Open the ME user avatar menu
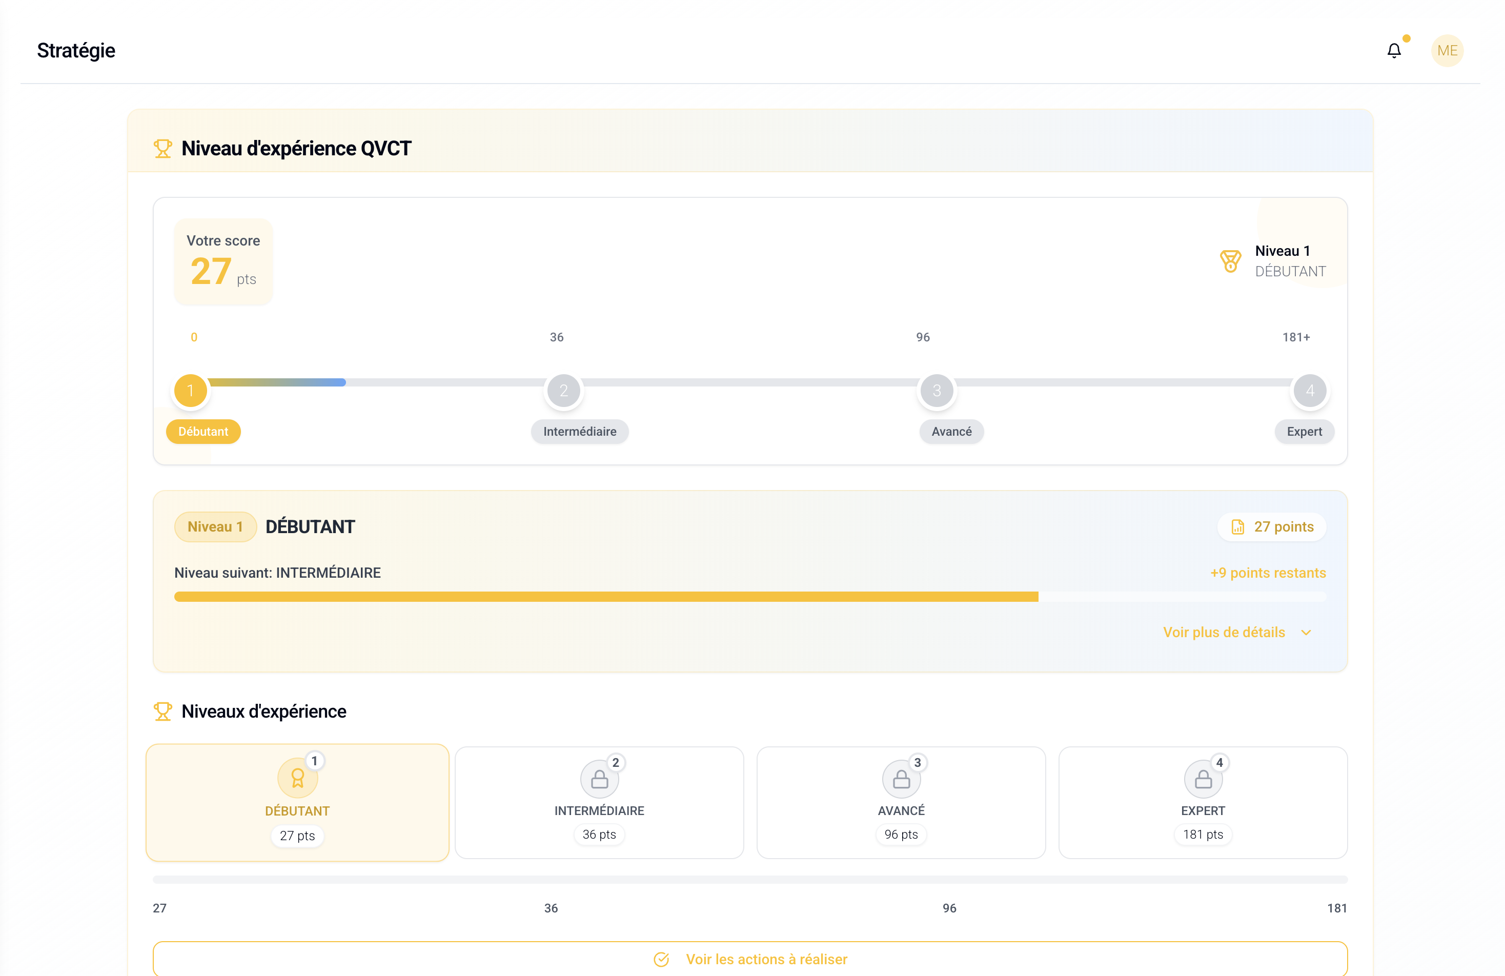The height and width of the screenshot is (976, 1505). pos(1447,51)
